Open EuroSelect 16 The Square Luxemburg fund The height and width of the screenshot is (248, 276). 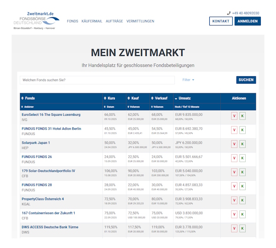[51, 115]
